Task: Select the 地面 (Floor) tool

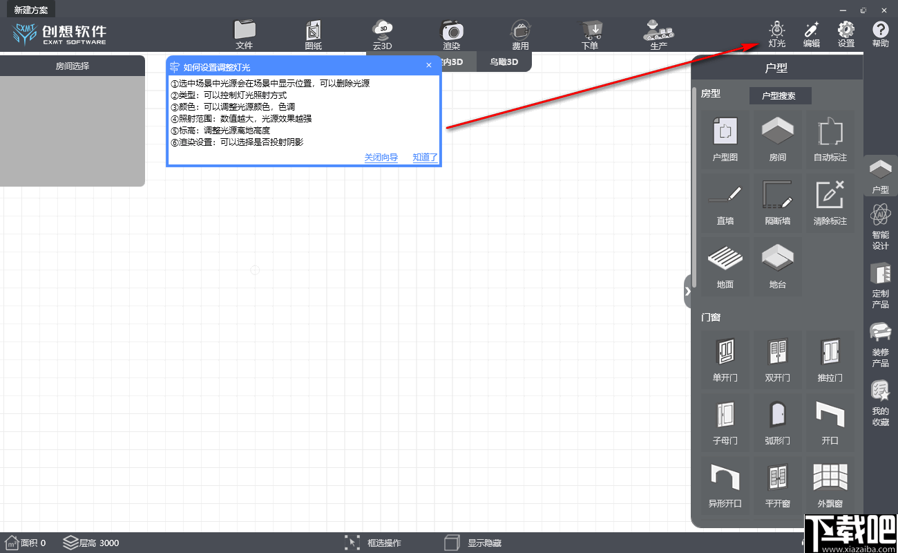Action: (725, 267)
